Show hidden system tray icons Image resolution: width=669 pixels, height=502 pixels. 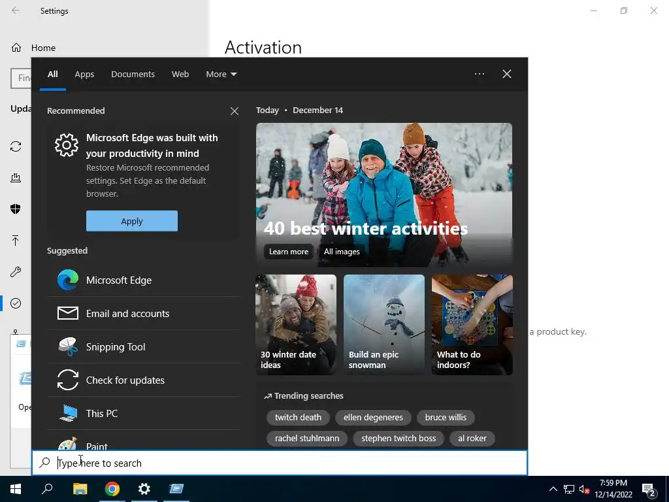point(553,489)
